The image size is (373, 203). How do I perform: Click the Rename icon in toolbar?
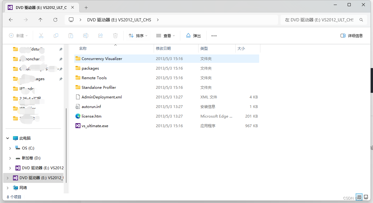(x=86, y=36)
